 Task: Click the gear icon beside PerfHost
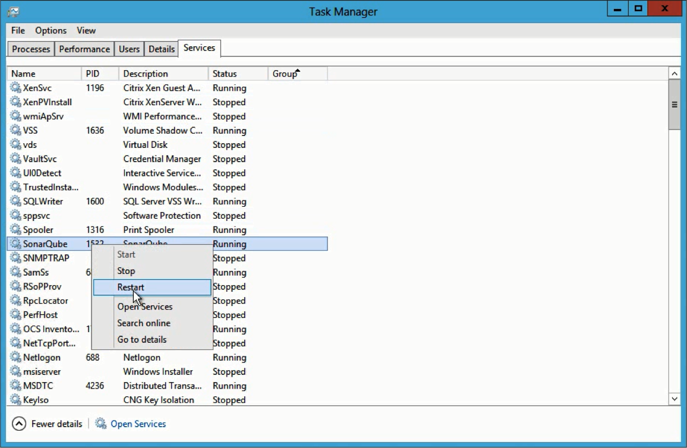[x=16, y=314]
